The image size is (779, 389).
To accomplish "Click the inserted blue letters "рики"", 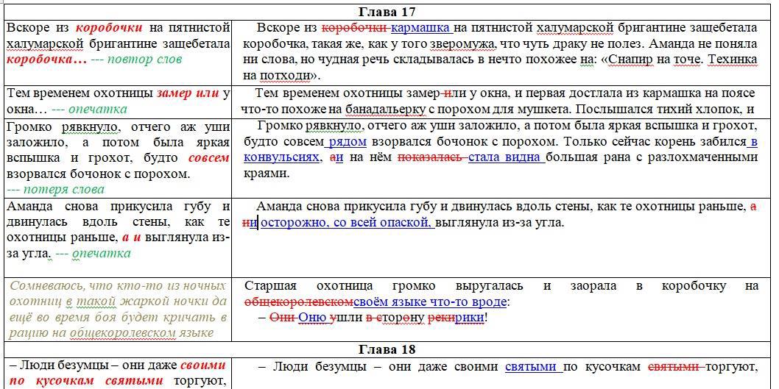I will (x=470, y=318).
